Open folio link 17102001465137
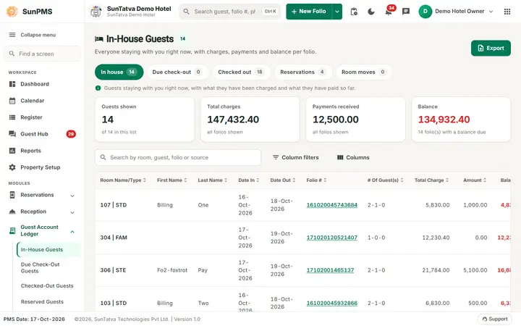 (x=330, y=270)
